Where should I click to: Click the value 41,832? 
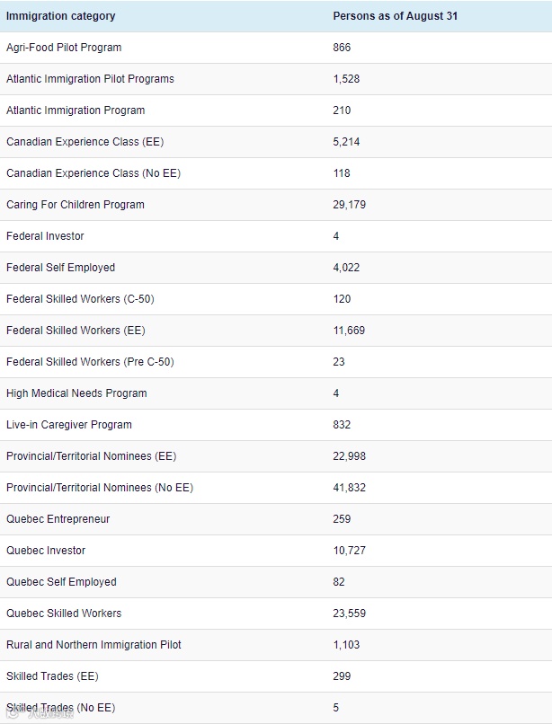[x=349, y=487]
